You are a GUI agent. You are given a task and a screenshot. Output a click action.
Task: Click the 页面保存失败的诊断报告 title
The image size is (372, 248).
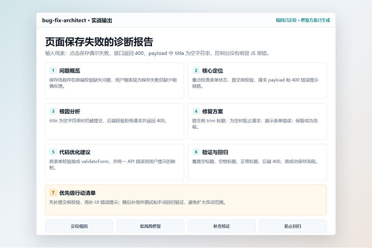tap(99, 42)
